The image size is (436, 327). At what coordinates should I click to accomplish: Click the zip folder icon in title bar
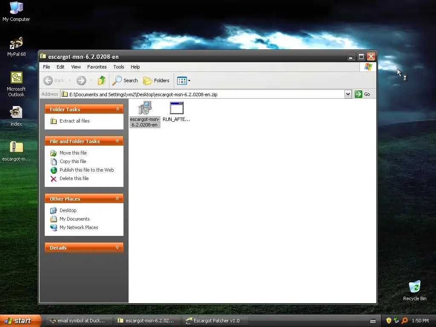tap(43, 57)
